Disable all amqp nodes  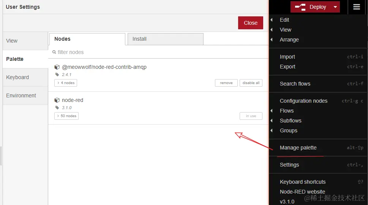(x=251, y=83)
